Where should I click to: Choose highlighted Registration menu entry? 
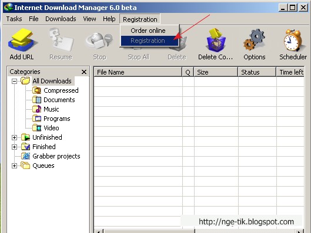click(x=149, y=40)
